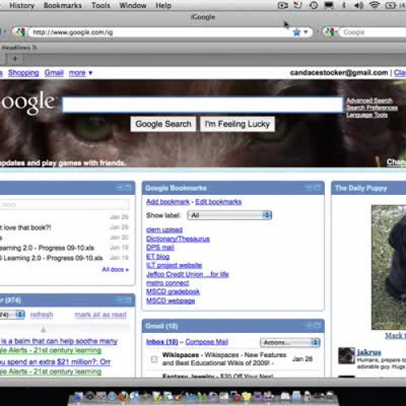Click the Firefox Google search box
Viewport: 406px width, 406px height.
coord(373,32)
